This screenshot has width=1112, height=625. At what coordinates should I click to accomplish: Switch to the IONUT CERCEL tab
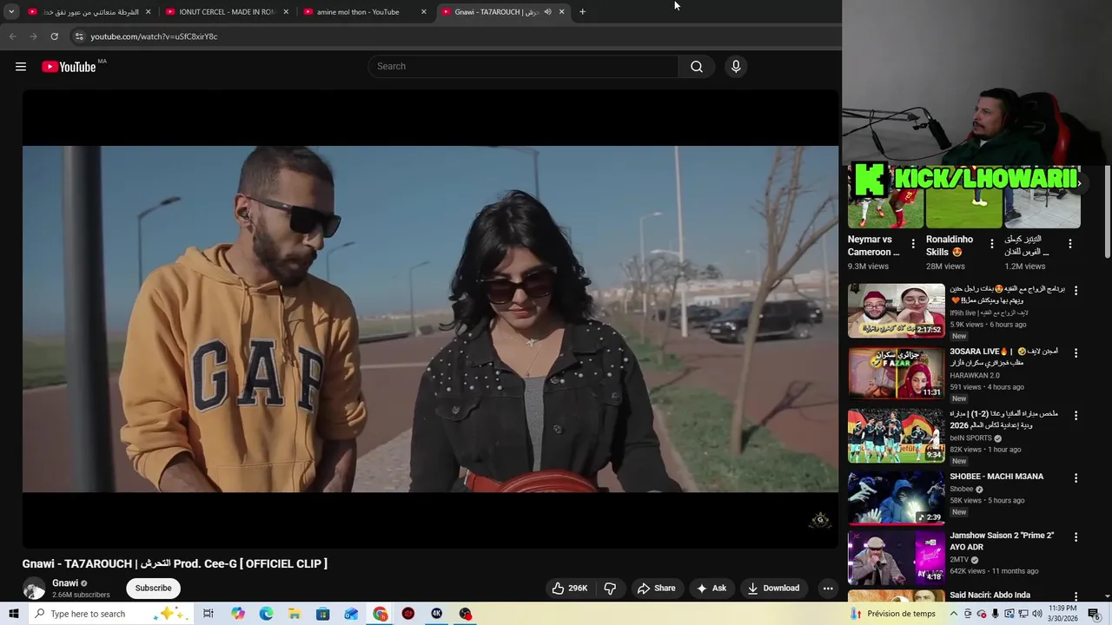pyautogui.click(x=227, y=12)
